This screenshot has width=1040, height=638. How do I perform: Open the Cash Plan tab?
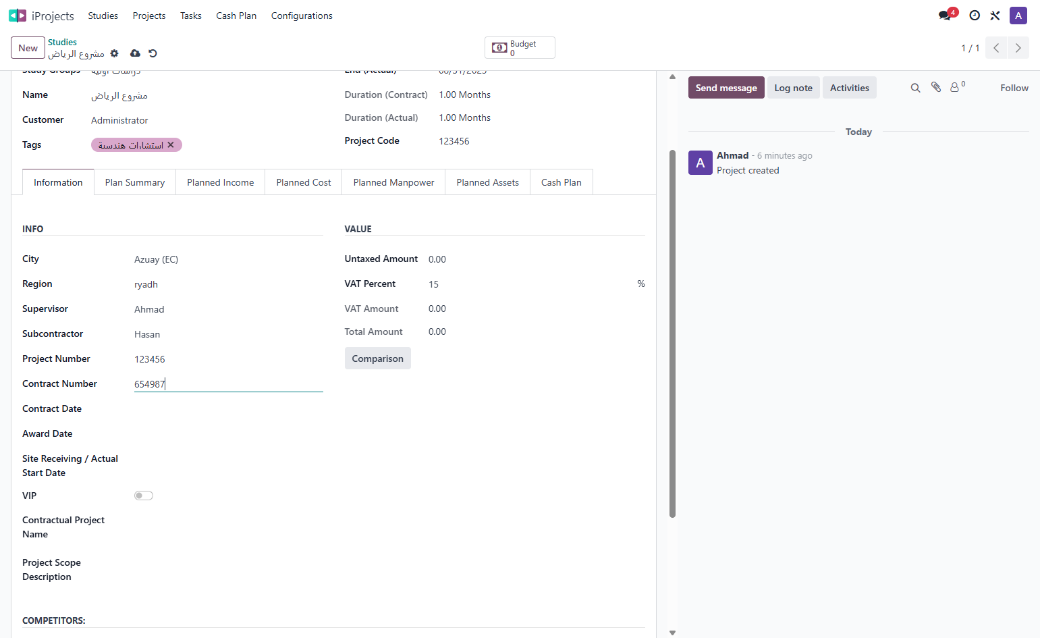562,182
